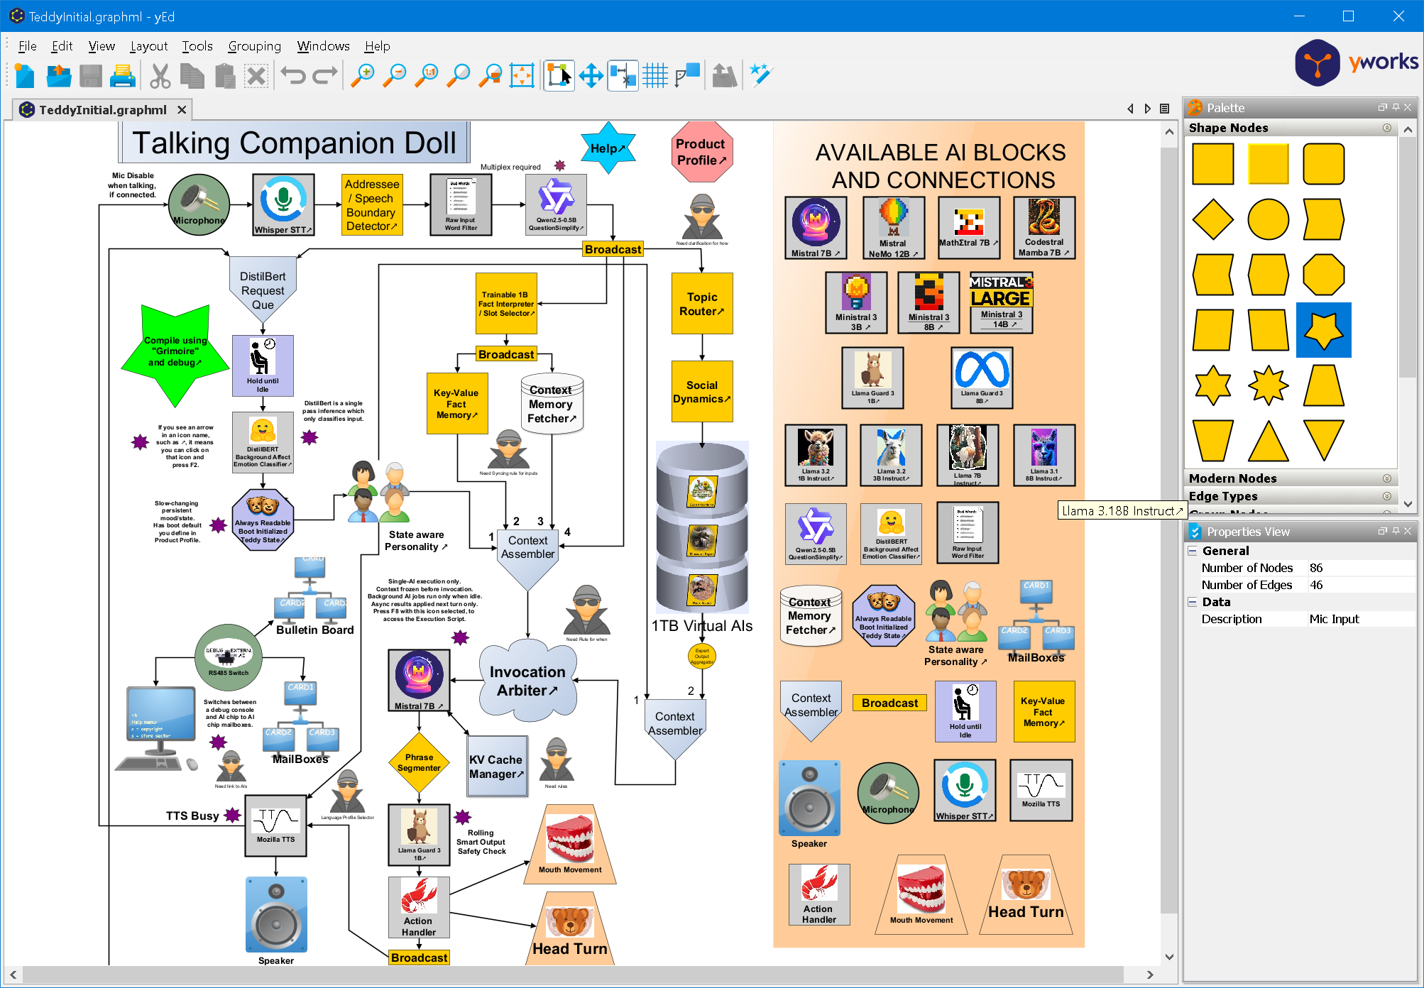This screenshot has width=1424, height=988.
Task: Open the Tools menu
Action: pos(197,46)
